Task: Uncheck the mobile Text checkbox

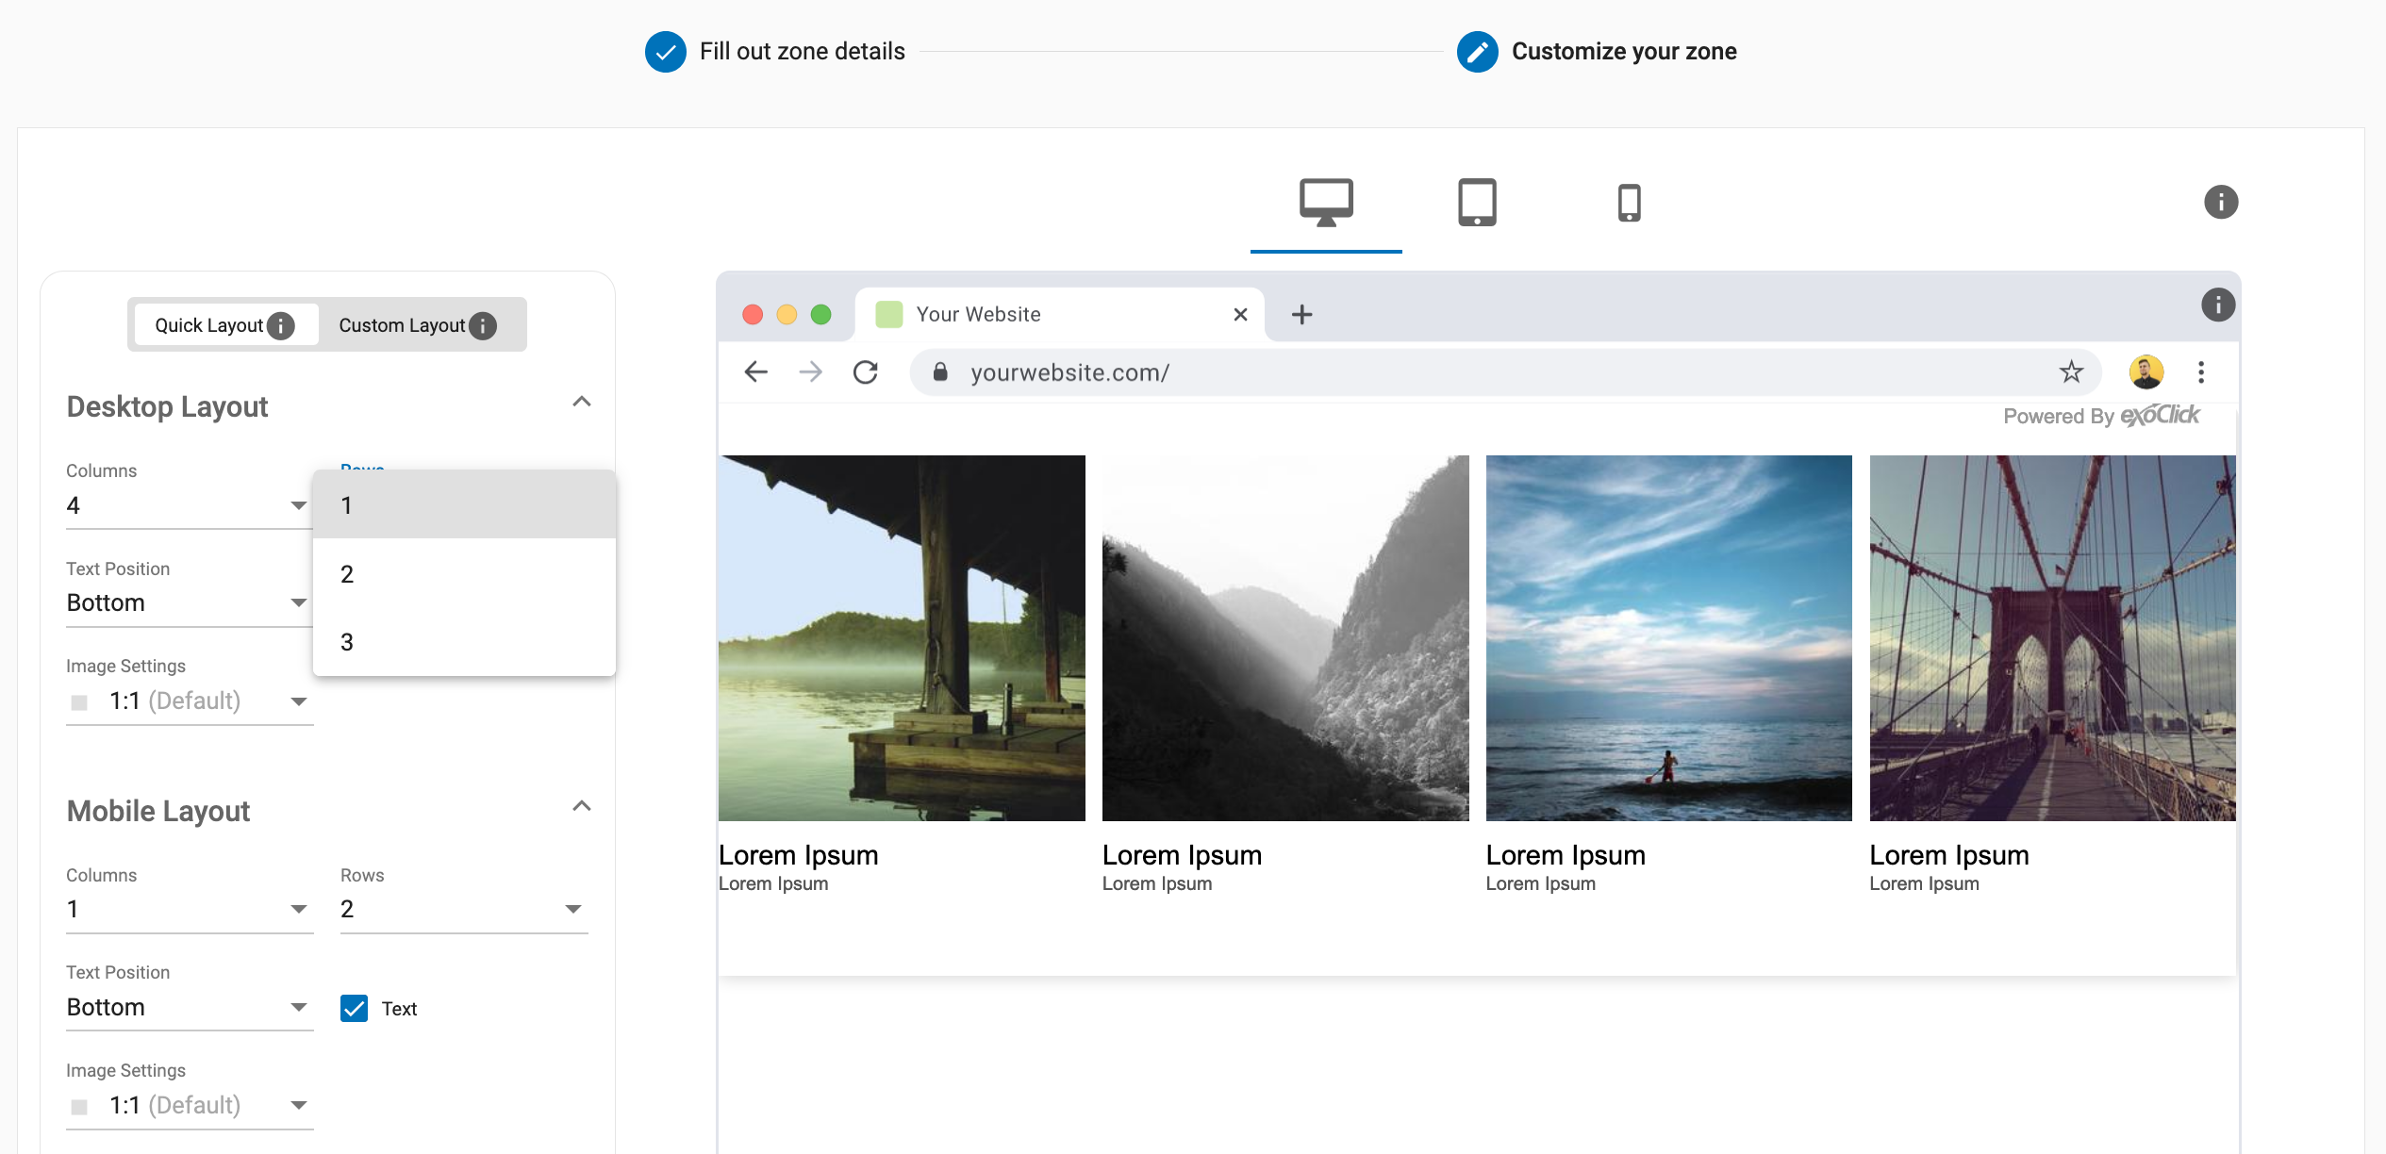Action: click(x=354, y=1008)
